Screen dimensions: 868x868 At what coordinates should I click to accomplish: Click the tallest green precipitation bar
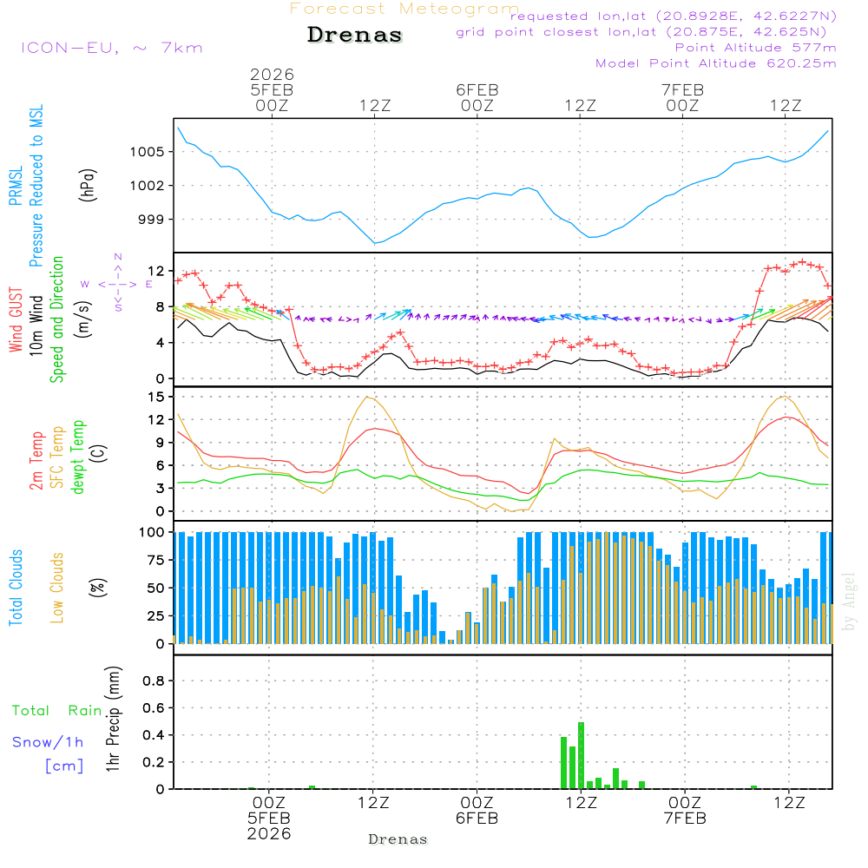[x=581, y=755]
